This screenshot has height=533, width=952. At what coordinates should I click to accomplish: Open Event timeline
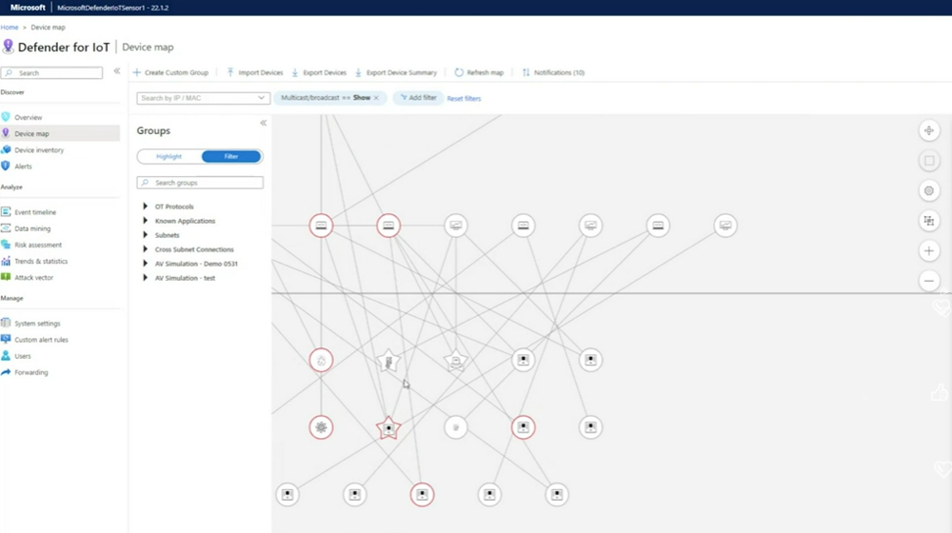click(35, 212)
